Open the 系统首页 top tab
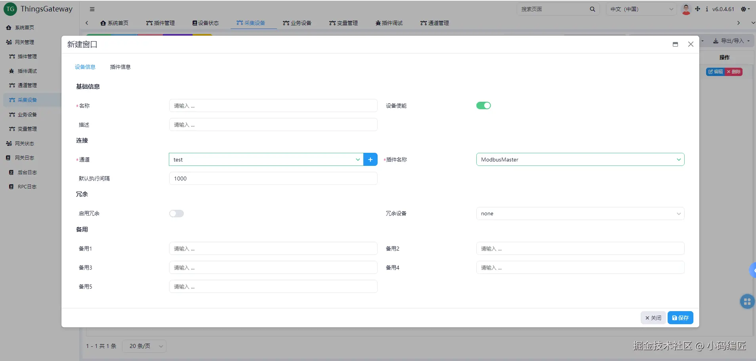This screenshot has width=756, height=361. (115, 23)
